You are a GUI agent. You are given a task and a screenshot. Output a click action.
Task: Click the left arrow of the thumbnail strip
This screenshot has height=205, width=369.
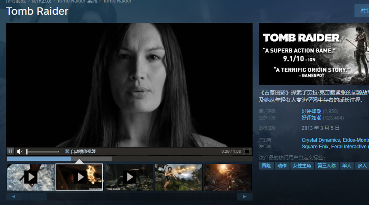coord(14,197)
